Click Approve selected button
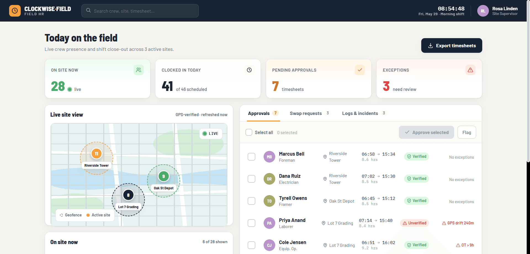 click(x=426, y=132)
